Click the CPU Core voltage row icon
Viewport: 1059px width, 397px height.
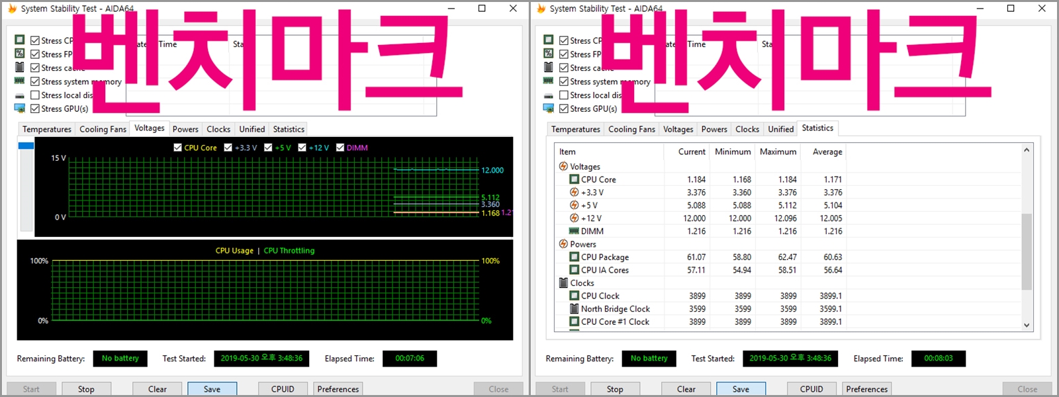(x=575, y=179)
